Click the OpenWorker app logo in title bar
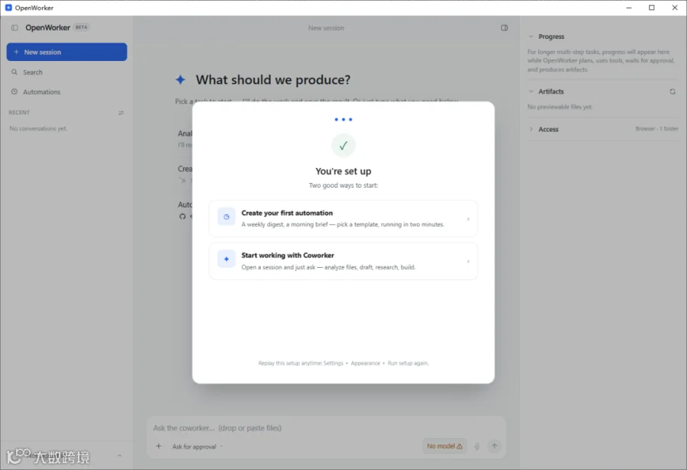The image size is (687, 470). (8, 8)
